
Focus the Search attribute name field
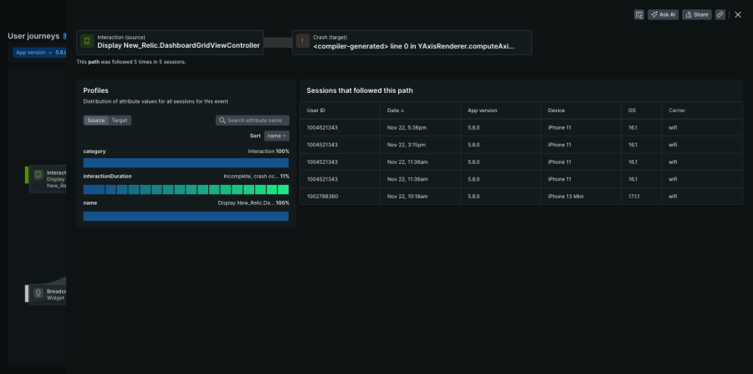pyautogui.click(x=256, y=120)
